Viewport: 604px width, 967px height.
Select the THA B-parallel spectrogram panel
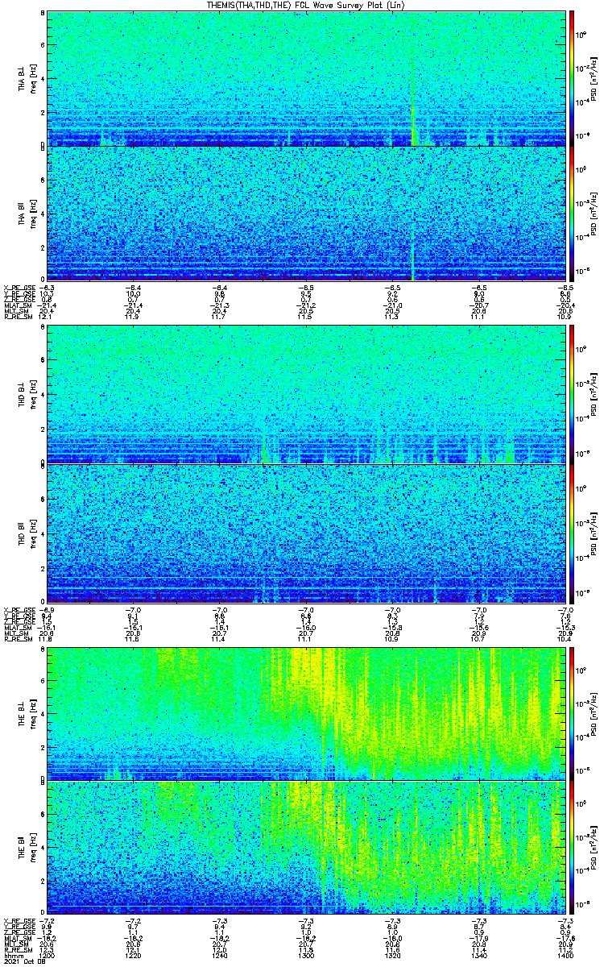(x=304, y=213)
